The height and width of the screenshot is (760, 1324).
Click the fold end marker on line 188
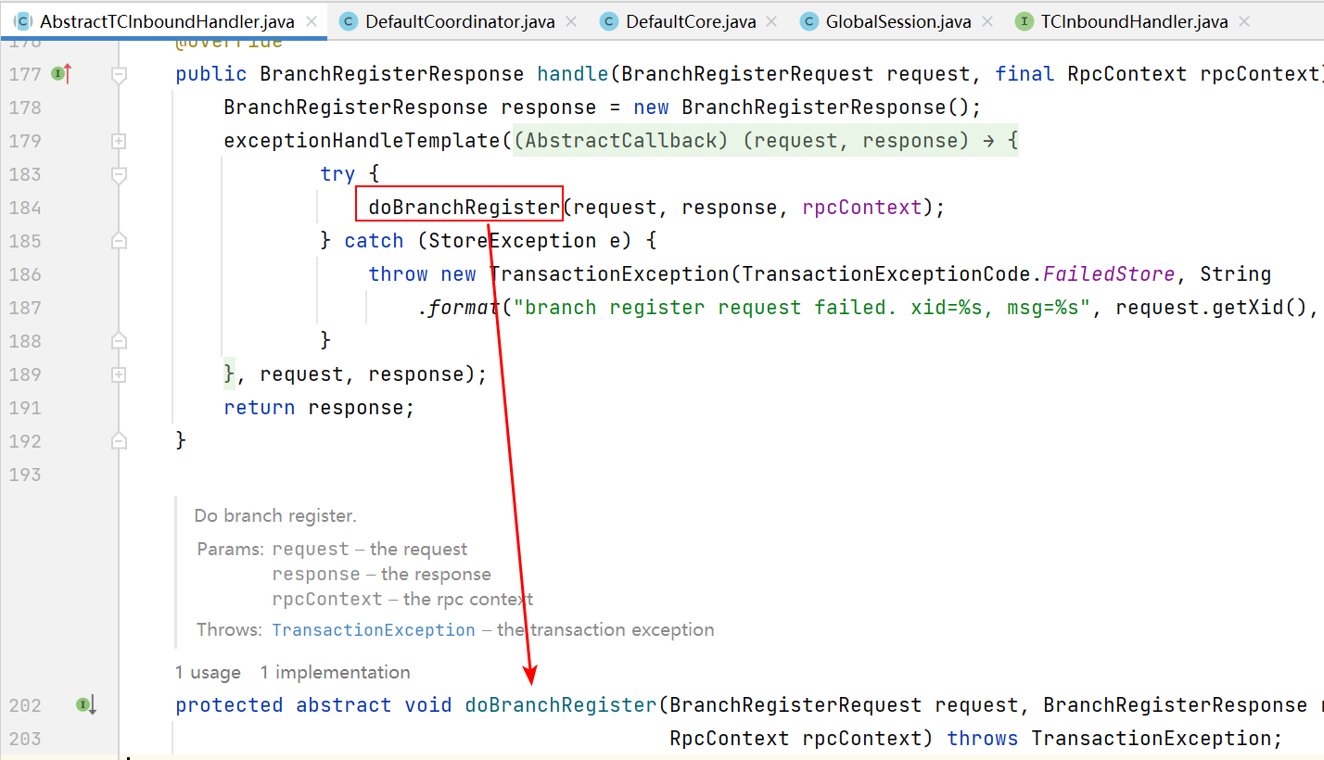click(x=119, y=341)
